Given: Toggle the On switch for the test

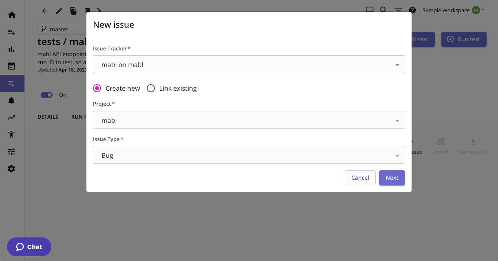Looking at the screenshot, I should click(x=47, y=95).
